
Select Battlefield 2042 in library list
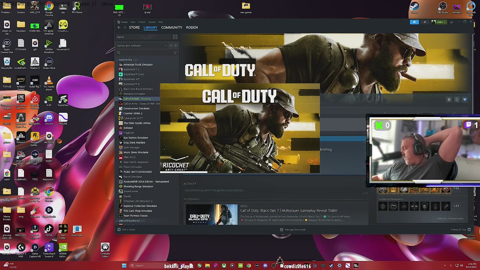point(134,74)
